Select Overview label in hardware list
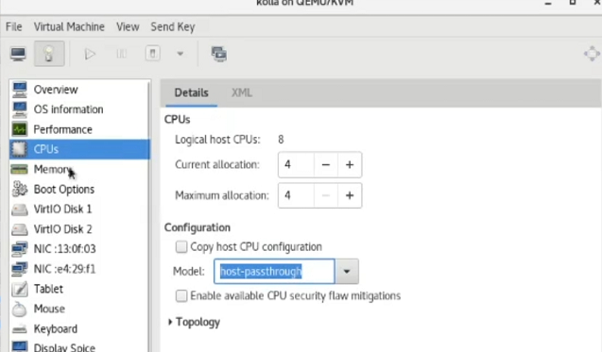The image size is (602, 352). tap(56, 90)
